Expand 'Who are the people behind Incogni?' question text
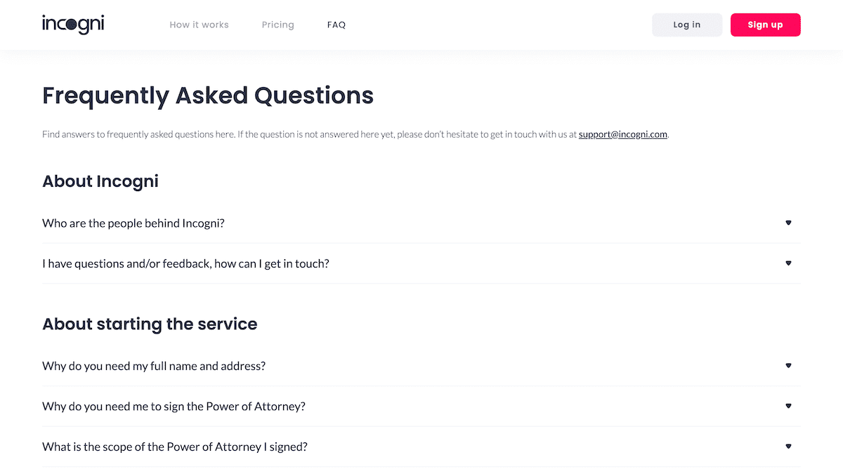Screen dimensions: 843x474 point(133,223)
